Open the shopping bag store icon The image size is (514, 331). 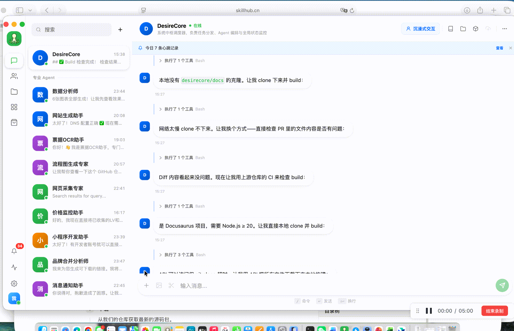click(14, 123)
